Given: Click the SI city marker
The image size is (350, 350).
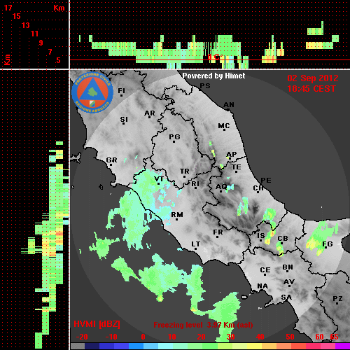Looking at the screenshot, I should click(124, 123).
